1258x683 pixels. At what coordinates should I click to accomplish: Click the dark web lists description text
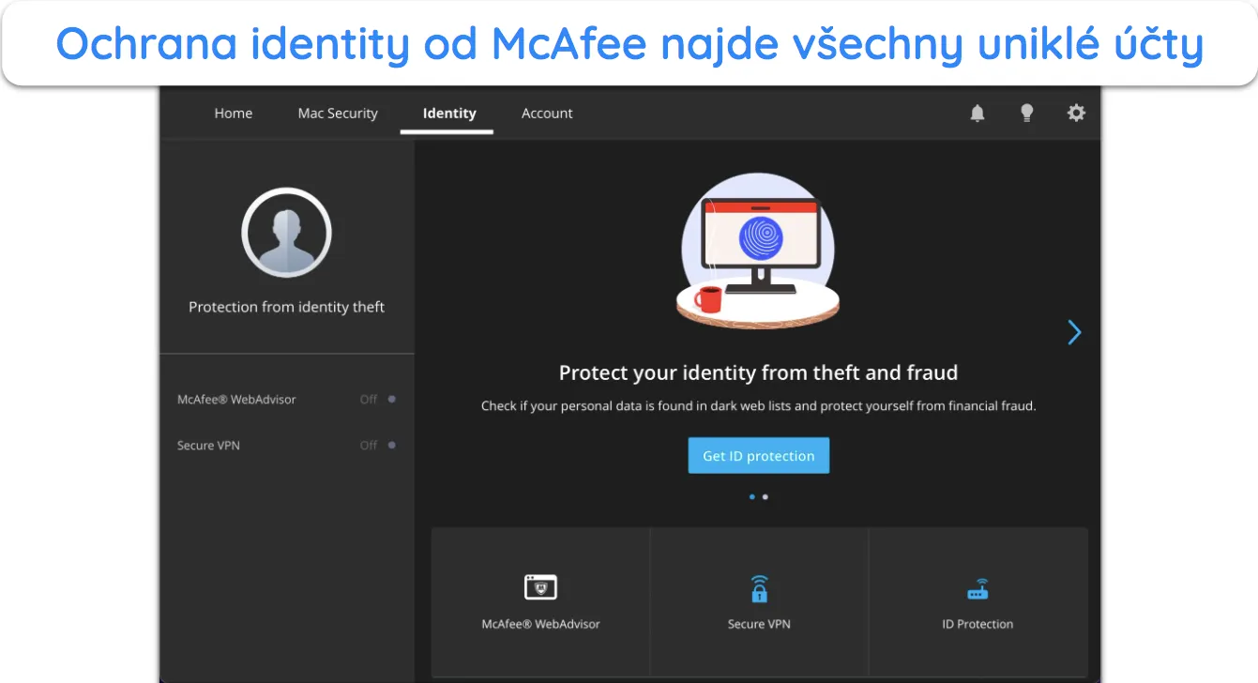pyautogui.click(x=758, y=406)
